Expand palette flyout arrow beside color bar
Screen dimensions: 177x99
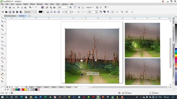(6, 90)
